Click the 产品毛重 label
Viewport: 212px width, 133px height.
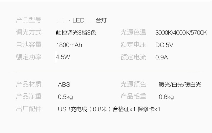point(133,97)
